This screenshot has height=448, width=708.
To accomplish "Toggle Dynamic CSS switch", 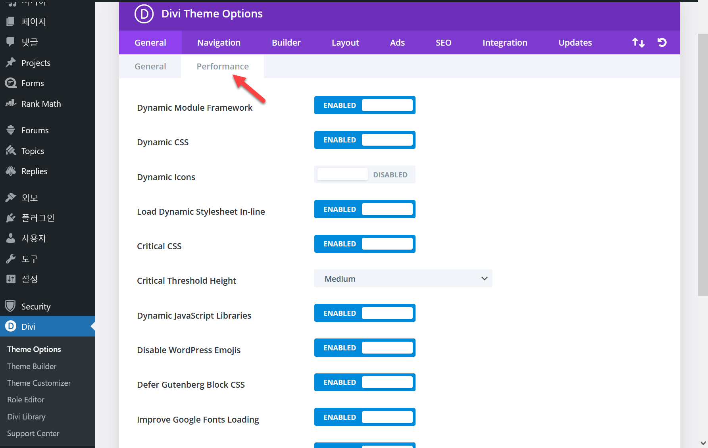I will point(365,140).
